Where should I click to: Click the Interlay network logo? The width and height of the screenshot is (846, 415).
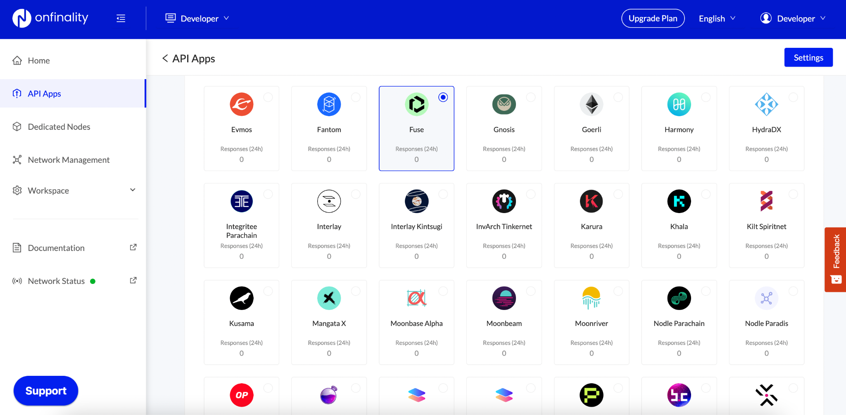(x=329, y=201)
